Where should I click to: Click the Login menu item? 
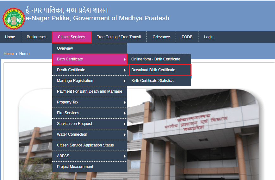209,37
